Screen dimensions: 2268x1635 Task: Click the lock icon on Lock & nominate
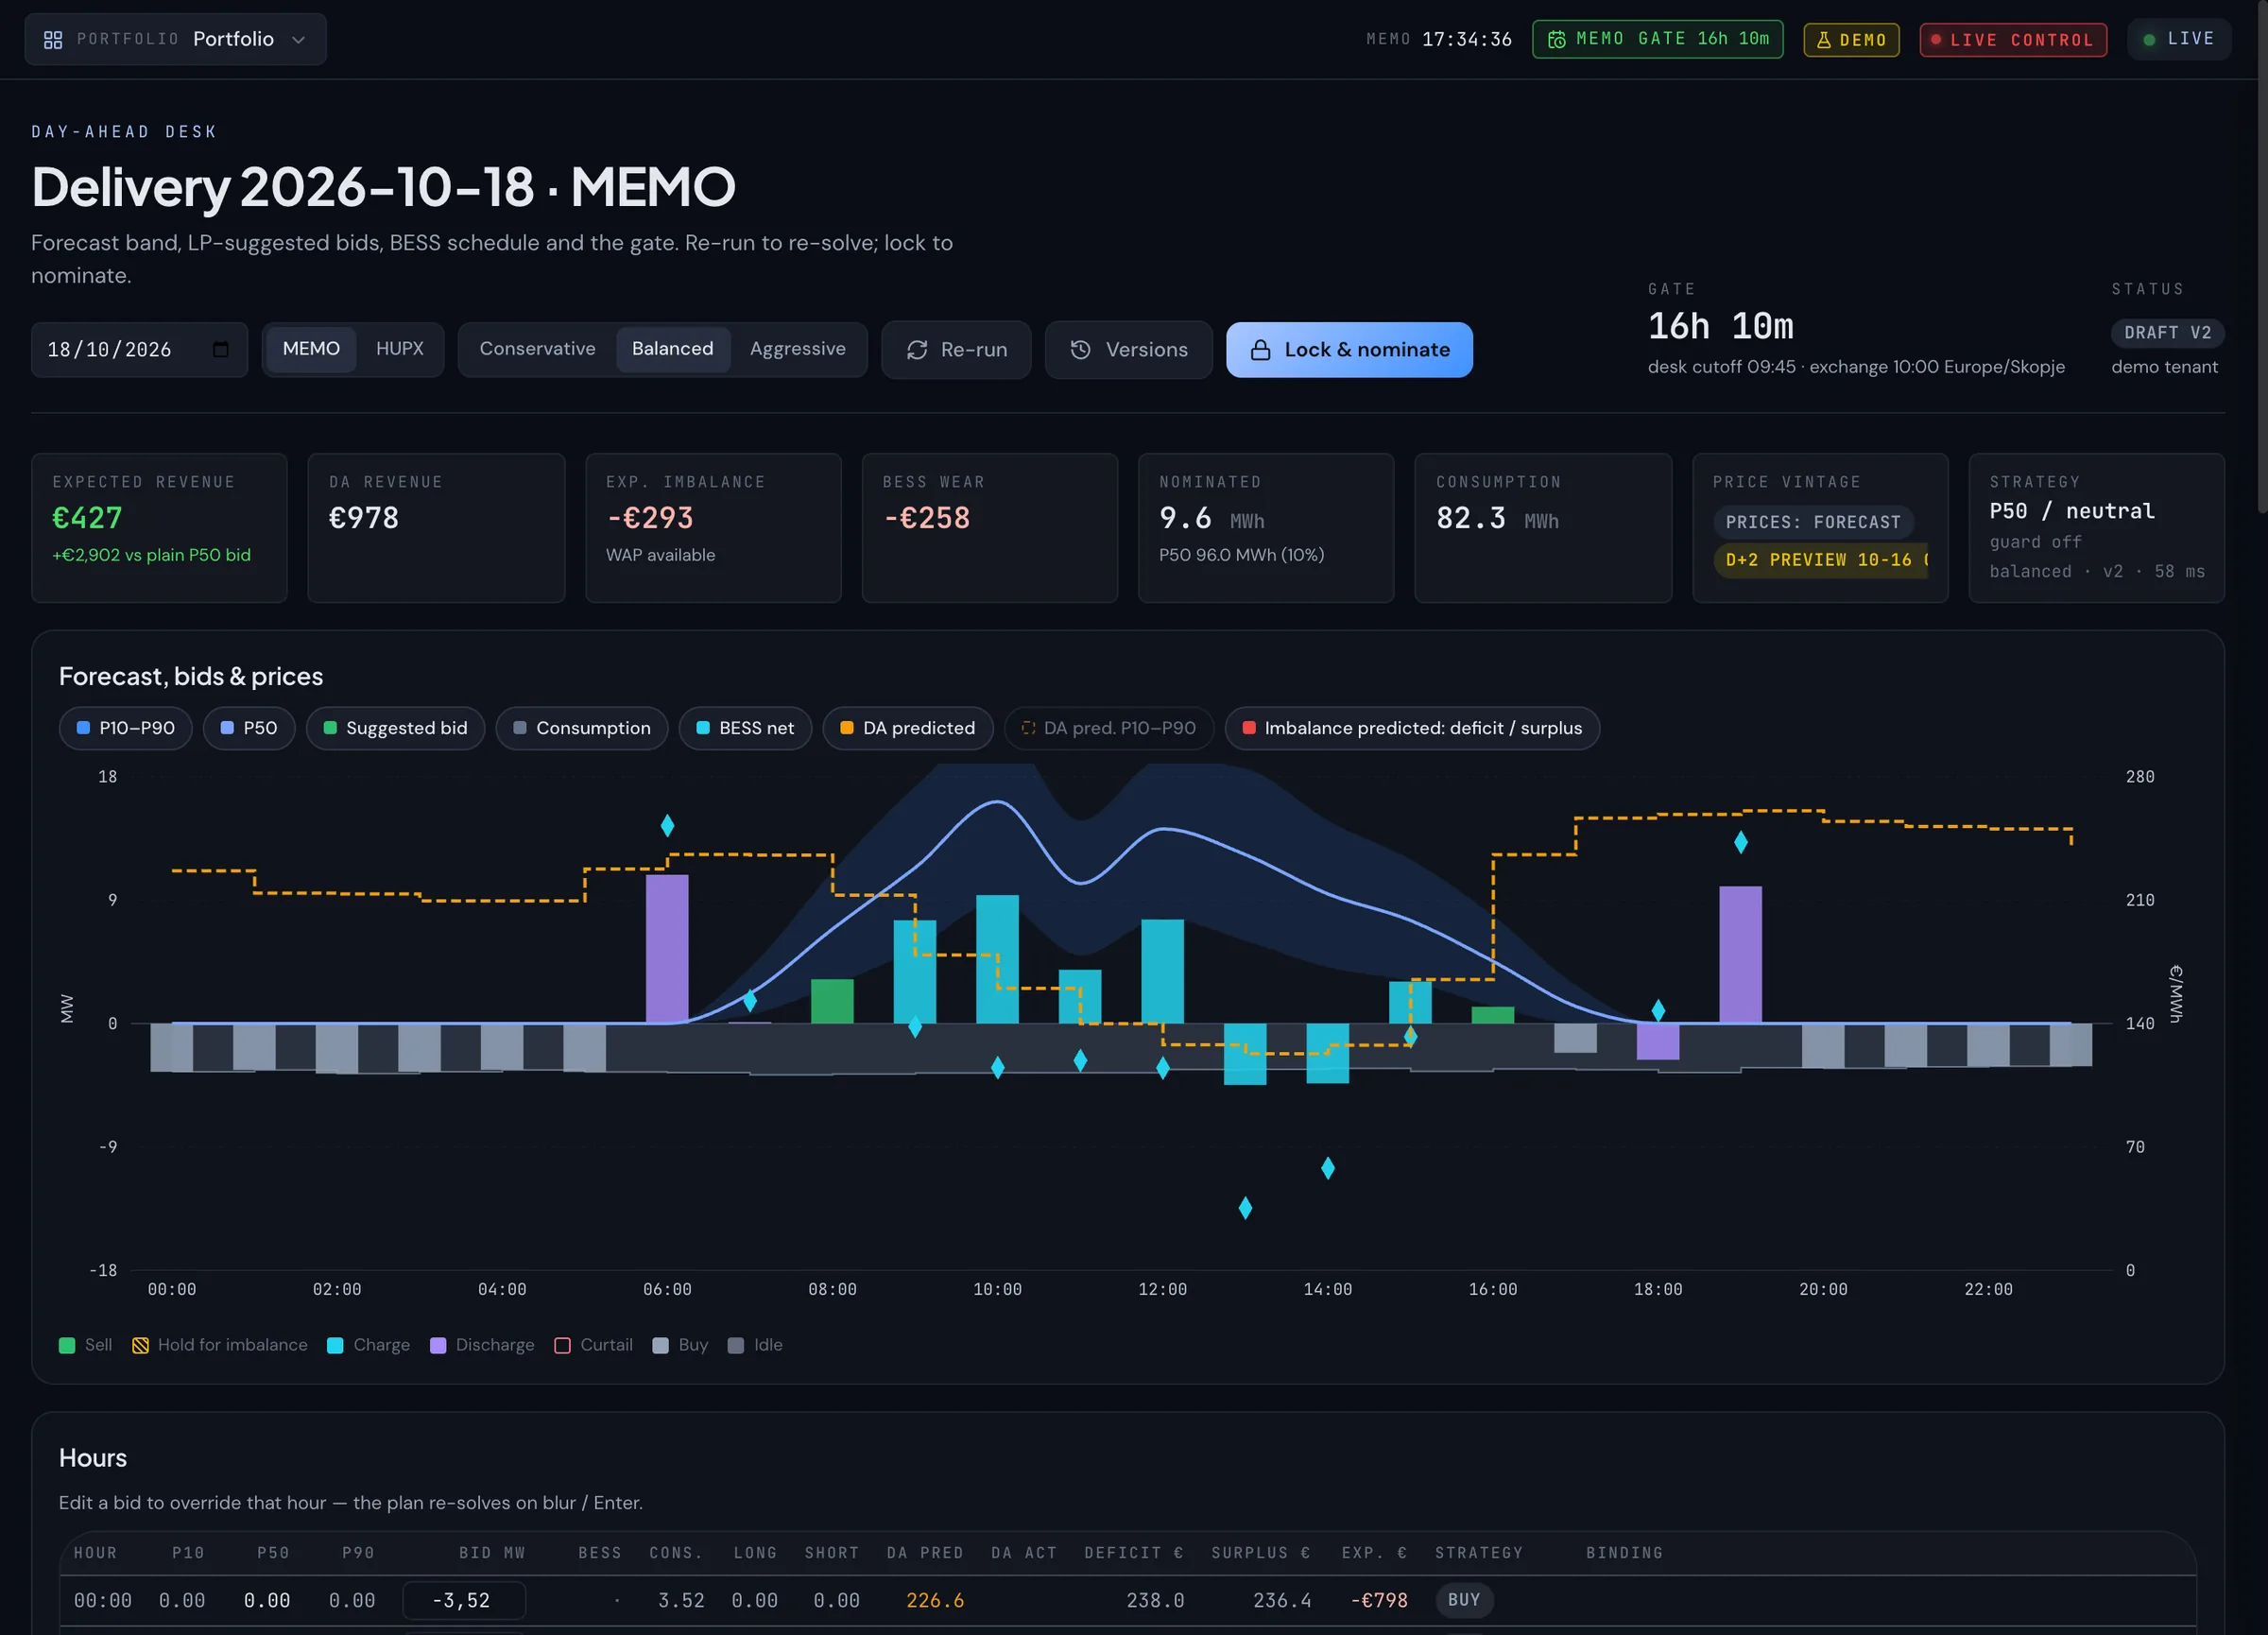(x=1261, y=350)
